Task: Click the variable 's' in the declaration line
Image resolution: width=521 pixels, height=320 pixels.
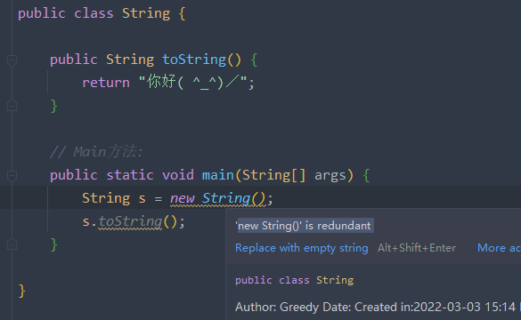Action: [142, 198]
